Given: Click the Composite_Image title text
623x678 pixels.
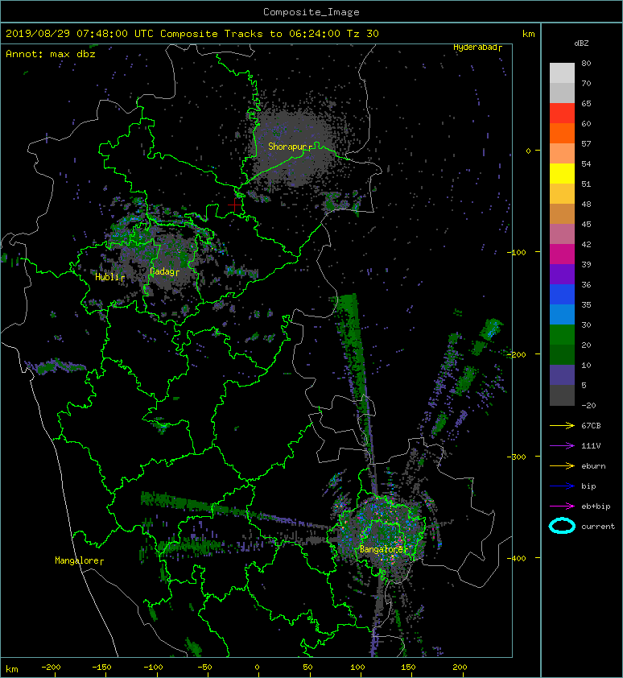Looking at the screenshot, I should click(311, 12).
